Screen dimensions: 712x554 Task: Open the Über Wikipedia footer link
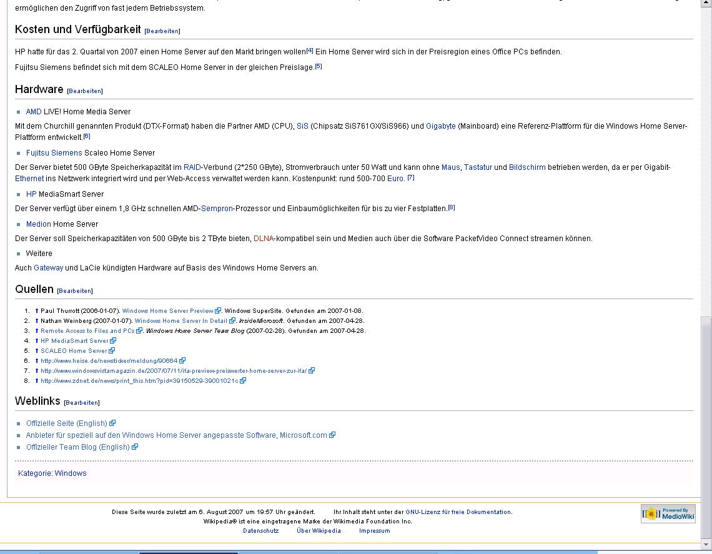click(319, 531)
